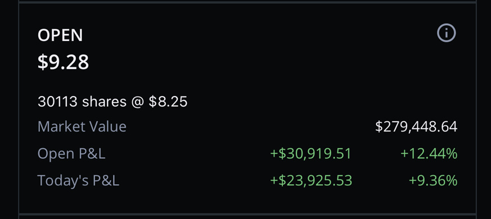Click the $279,448.64 market value amount
This screenshot has width=491, height=219.
pos(416,127)
